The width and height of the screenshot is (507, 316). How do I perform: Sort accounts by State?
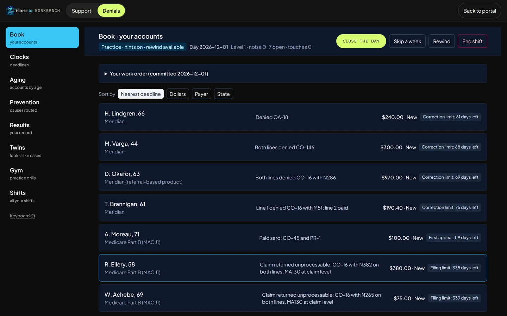(x=223, y=94)
